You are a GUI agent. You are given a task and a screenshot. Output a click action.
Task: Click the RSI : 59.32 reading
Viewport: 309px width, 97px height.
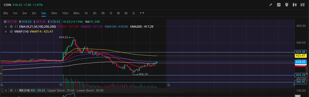(38, 90)
